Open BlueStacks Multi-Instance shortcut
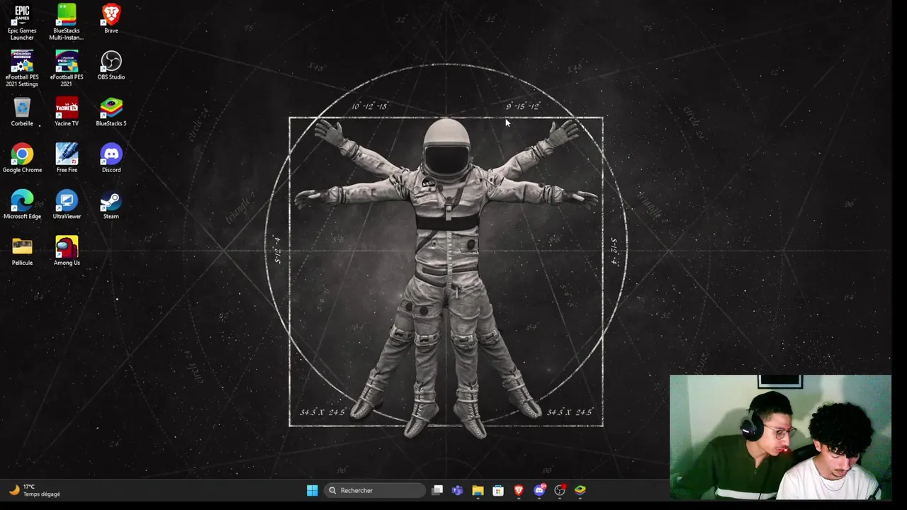Viewport: 907px width, 510px height. pos(67,22)
